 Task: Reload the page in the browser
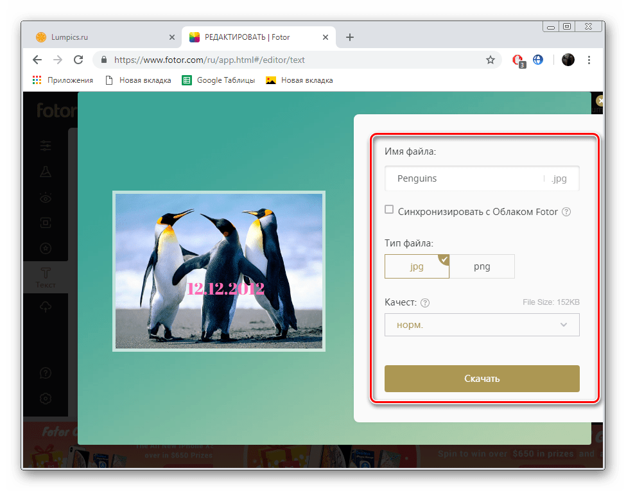coord(78,60)
